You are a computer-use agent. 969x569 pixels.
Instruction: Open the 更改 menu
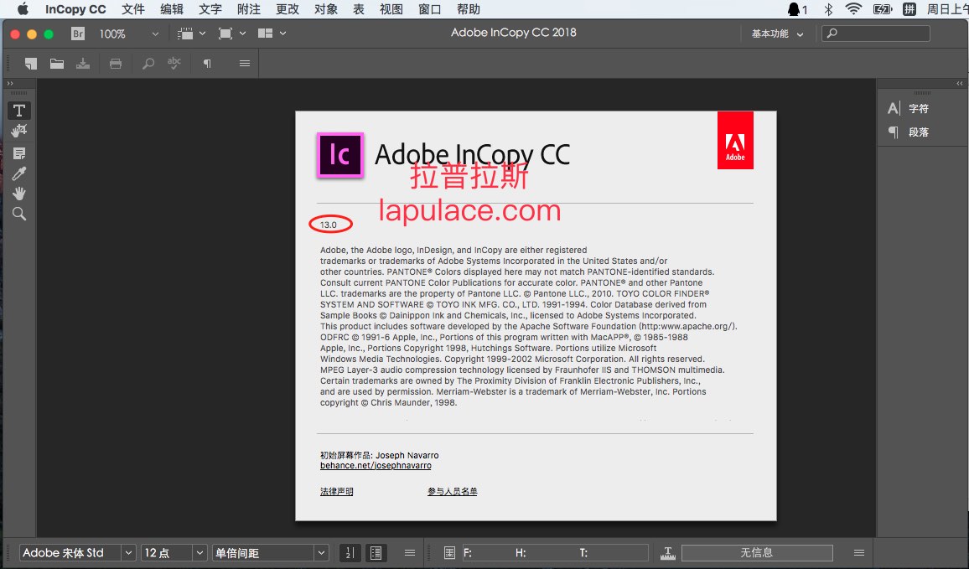(x=288, y=9)
